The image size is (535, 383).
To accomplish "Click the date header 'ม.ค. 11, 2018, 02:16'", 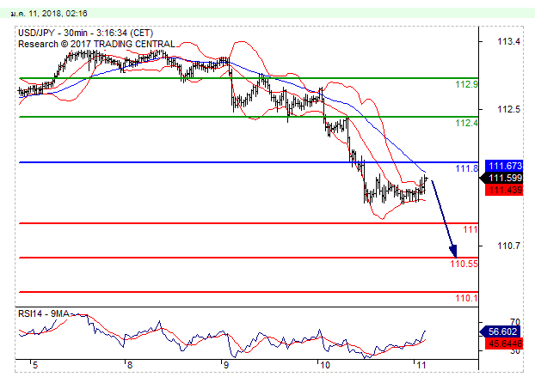I will 49,14.
